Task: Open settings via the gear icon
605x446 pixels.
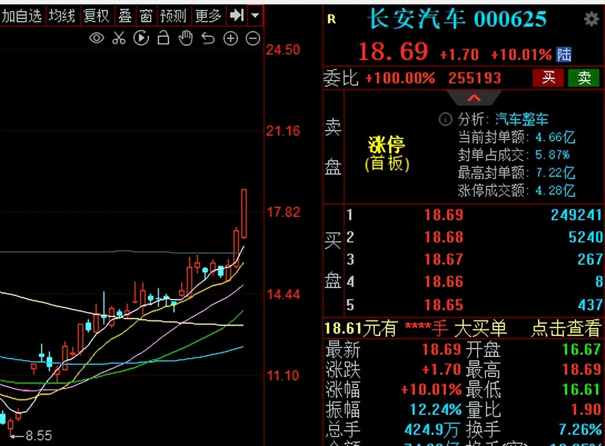Action: coord(591,18)
